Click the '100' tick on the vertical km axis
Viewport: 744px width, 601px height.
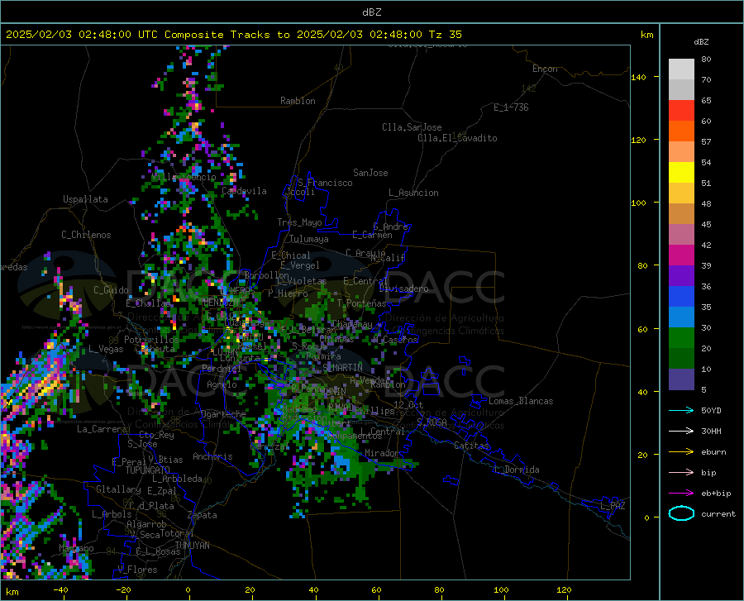click(639, 203)
